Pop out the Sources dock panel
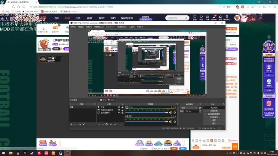Image resolution: width=278 pixels, height=156 pixels. (x=122, y=104)
